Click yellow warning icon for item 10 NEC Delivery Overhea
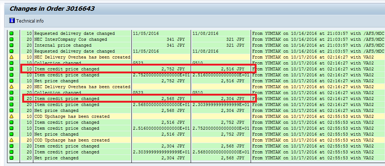 click(11, 57)
